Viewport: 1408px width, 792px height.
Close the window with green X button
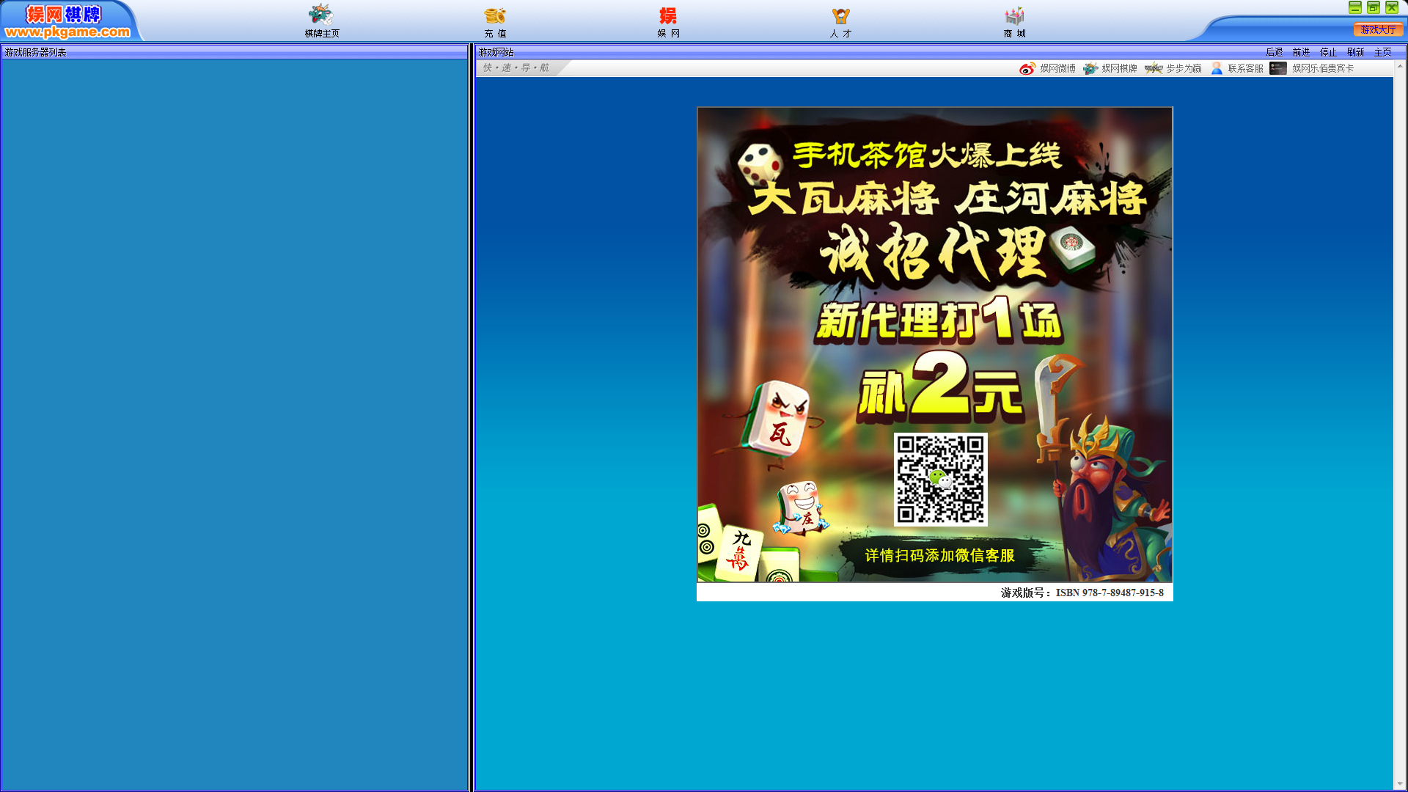click(x=1392, y=7)
